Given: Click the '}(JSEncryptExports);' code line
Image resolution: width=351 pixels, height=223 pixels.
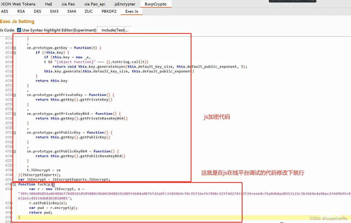Looking at the screenshot, I should pyautogui.click(x=39, y=175).
